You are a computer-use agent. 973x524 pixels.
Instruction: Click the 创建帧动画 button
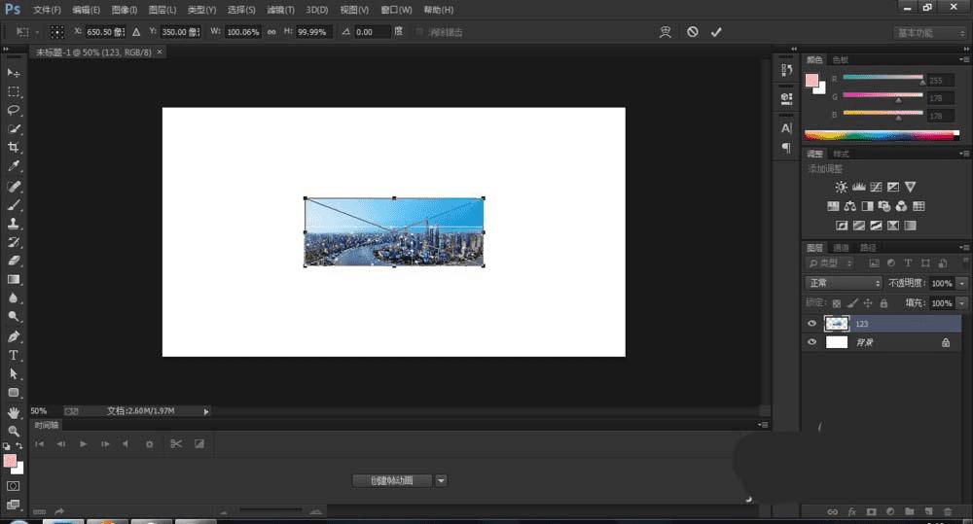pos(391,480)
